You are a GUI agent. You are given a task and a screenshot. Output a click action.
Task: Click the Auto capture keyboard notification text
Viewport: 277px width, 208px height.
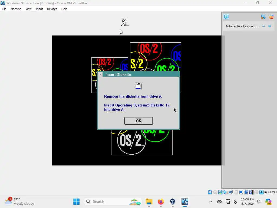click(242, 26)
